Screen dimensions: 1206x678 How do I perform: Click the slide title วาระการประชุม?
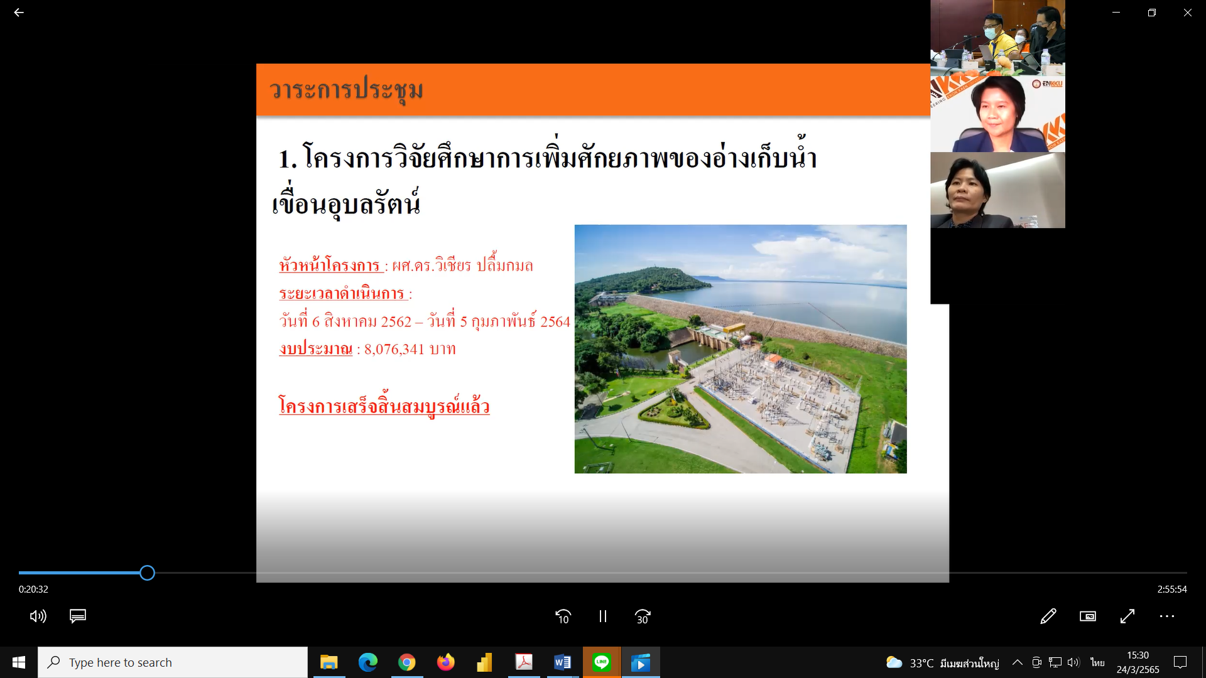click(x=347, y=90)
